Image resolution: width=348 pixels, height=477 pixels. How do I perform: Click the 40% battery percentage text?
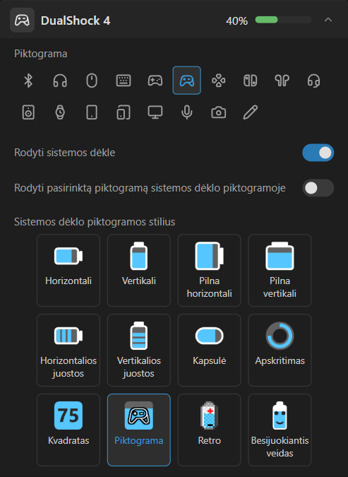point(236,21)
